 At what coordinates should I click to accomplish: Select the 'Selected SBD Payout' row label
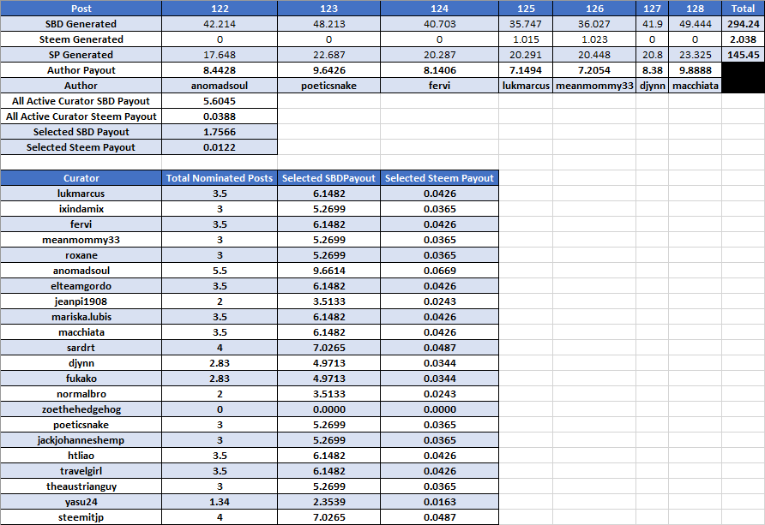pos(81,132)
